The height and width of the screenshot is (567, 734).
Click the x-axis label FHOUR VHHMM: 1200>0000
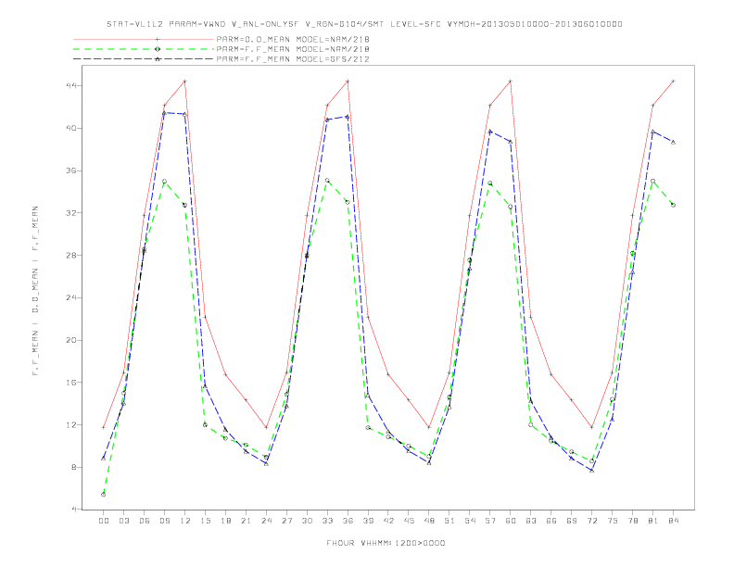coord(386,543)
